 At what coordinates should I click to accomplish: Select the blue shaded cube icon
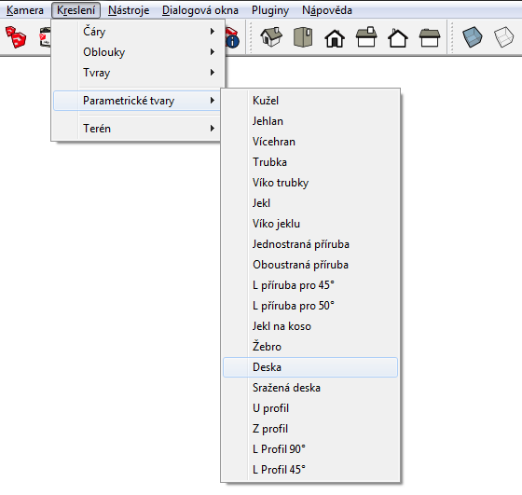pyautogui.click(x=472, y=37)
